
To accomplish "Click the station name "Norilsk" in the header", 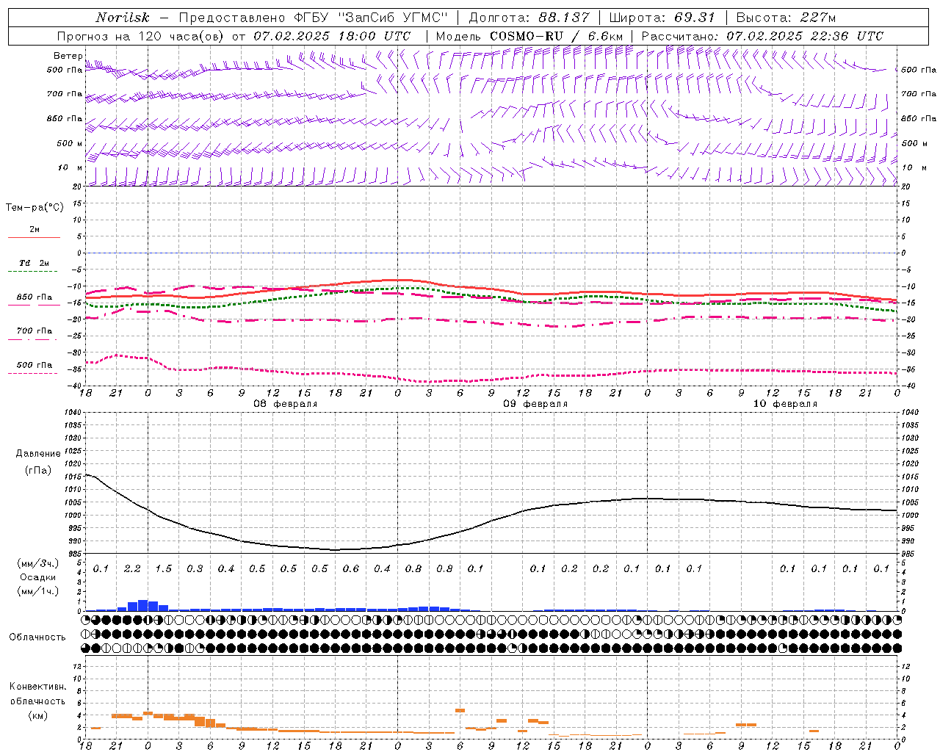I will click(x=123, y=18).
